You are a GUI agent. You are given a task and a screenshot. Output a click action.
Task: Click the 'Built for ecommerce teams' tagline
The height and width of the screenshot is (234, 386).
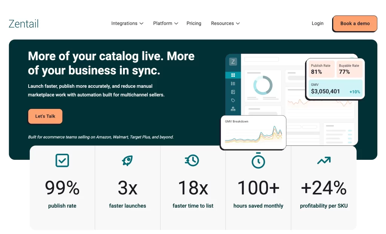(101, 137)
